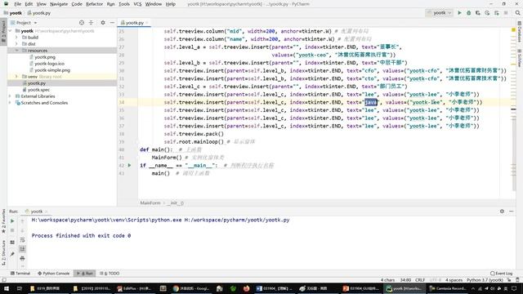Open the Favorites tool window strip
523x294 pixels.
(x=3, y=221)
